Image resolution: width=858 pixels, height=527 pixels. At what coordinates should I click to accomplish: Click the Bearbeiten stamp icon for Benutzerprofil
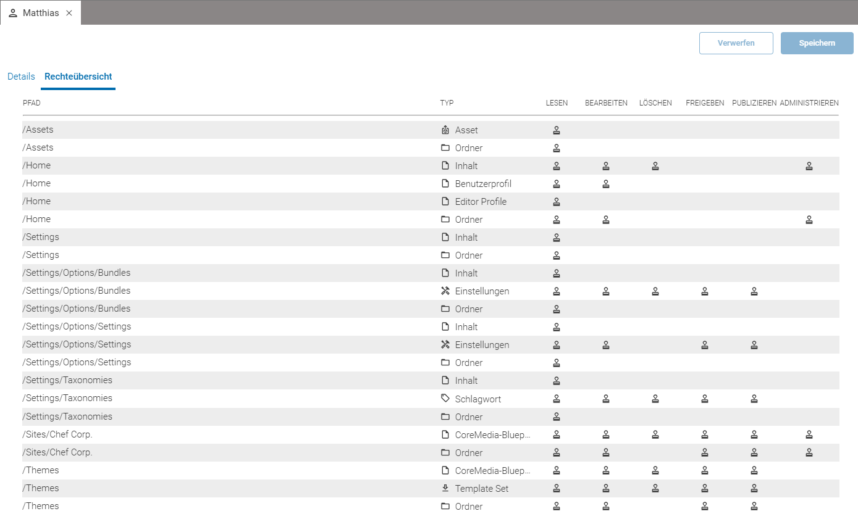click(606, 184)
